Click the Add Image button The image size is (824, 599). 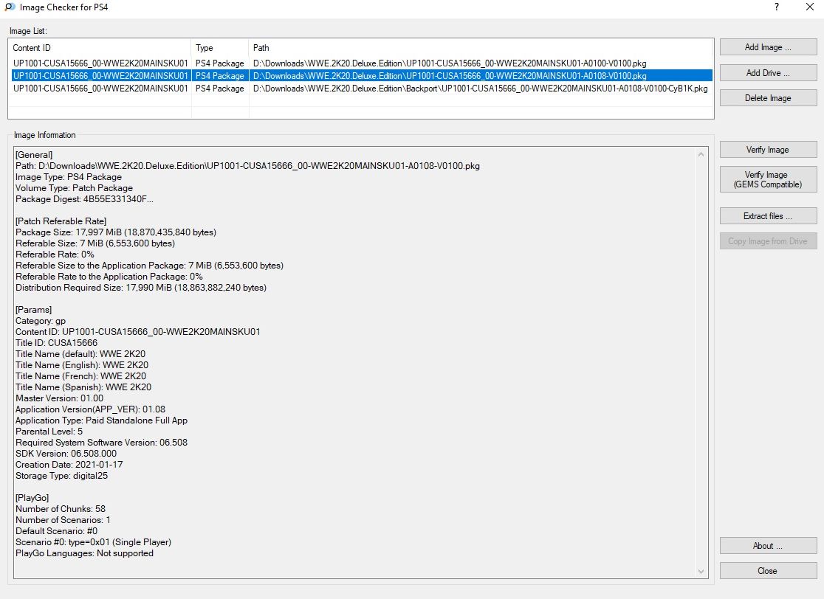tap(768, 47)
